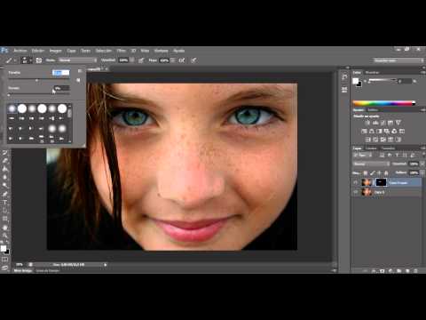426x320 pixels.
Task: Click the brush Dureza value field
Action: pyautogui.click(x=61, y=88)
